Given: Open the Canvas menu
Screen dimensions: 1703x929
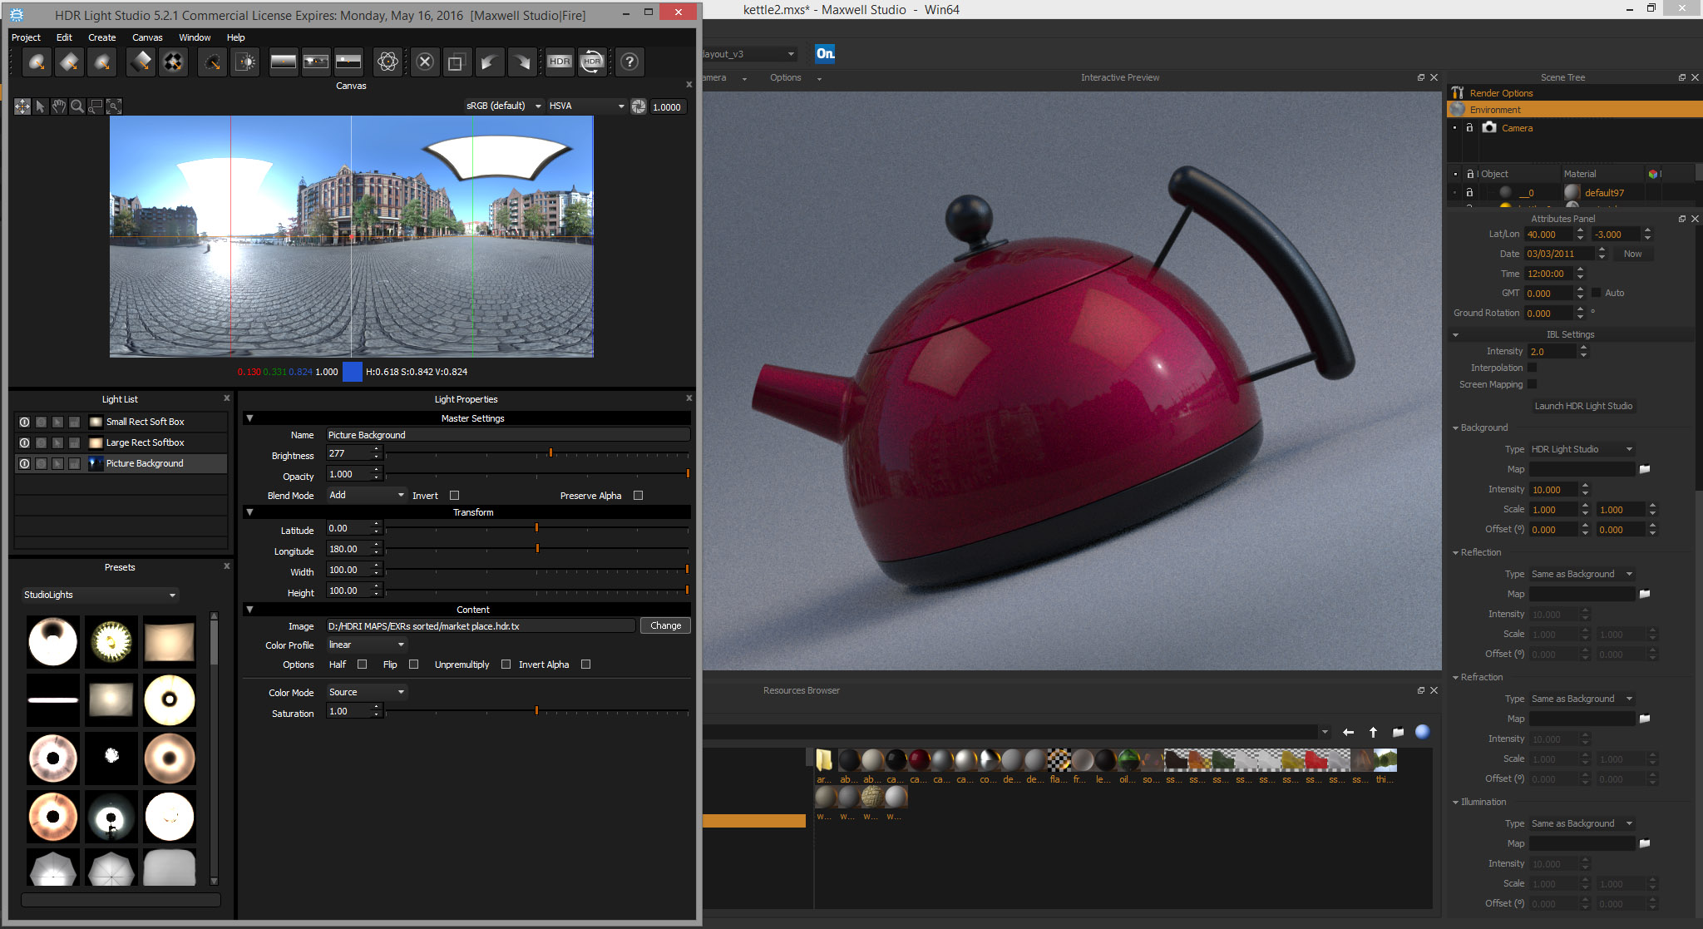Looking at the screenshot, I should tap(147, 37).
